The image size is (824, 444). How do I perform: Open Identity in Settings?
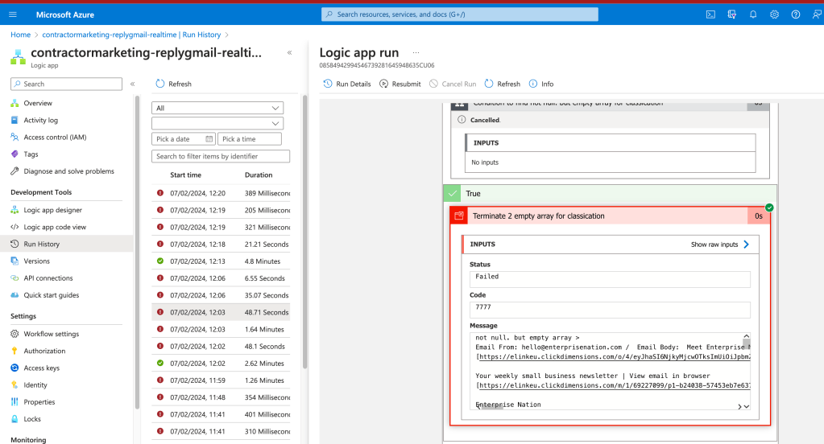pyautogui.click(x=35, y=385)
